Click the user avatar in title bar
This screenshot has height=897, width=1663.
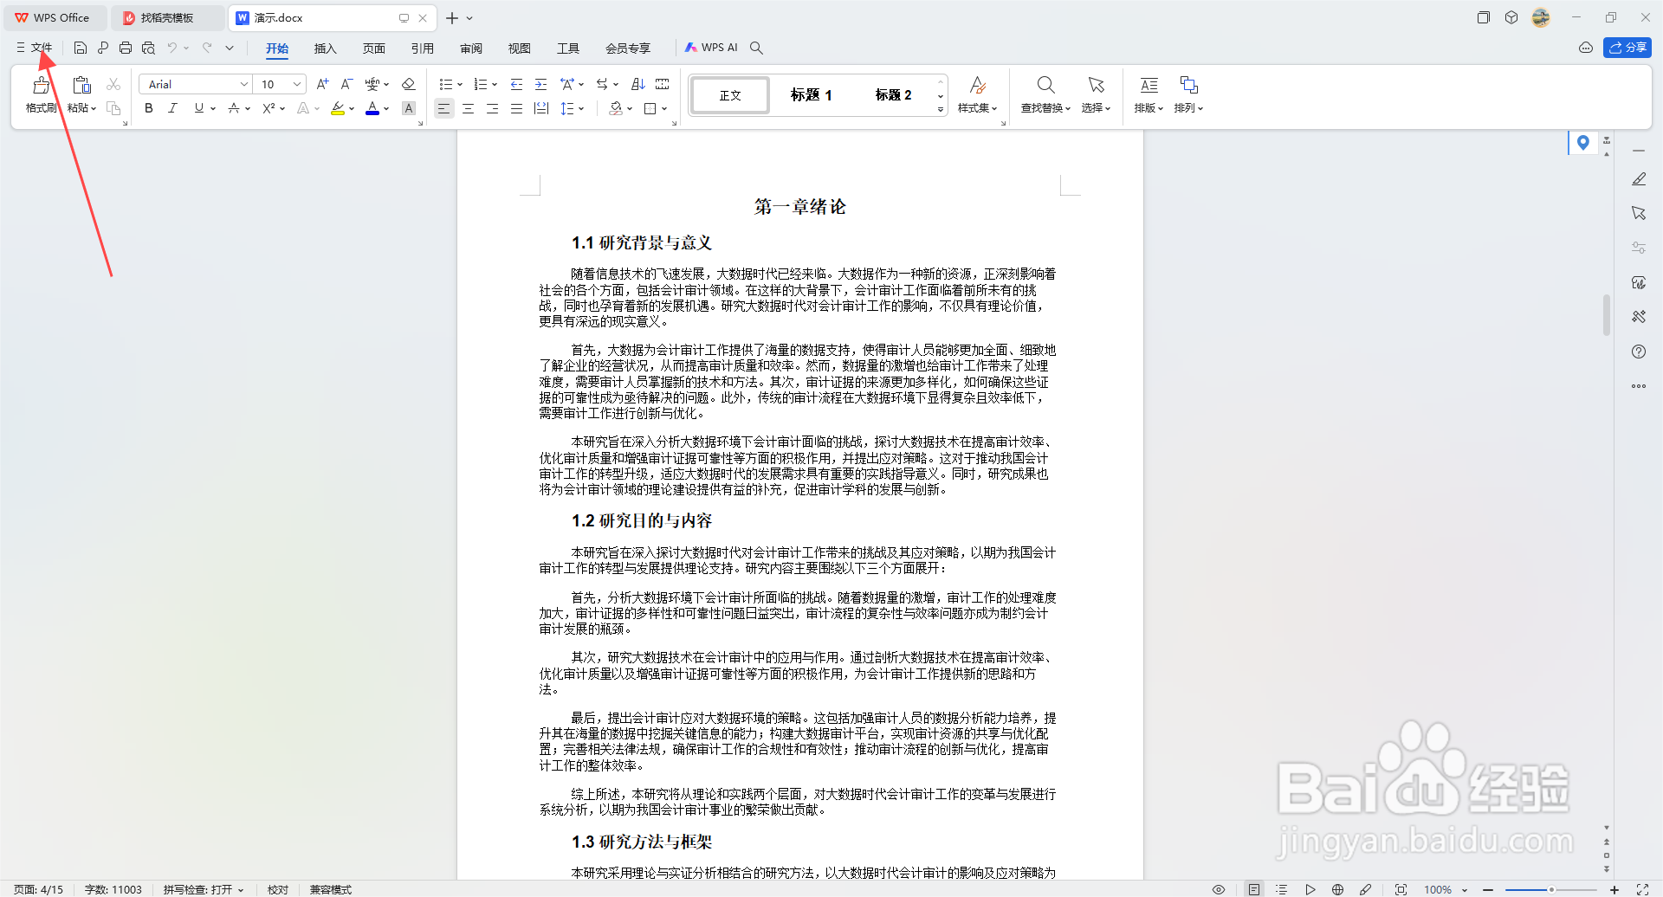tap(1540, 17)
